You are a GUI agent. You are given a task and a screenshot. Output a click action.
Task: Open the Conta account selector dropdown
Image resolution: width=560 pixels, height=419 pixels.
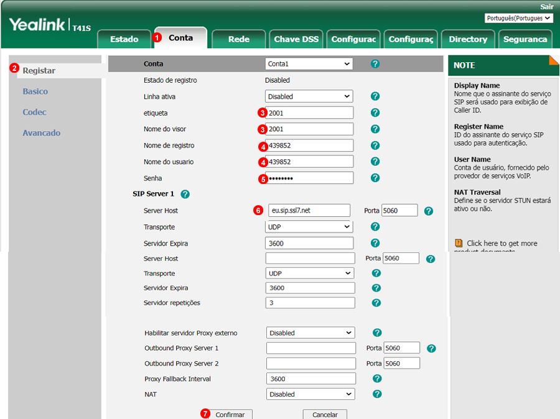tap(309, 64)
